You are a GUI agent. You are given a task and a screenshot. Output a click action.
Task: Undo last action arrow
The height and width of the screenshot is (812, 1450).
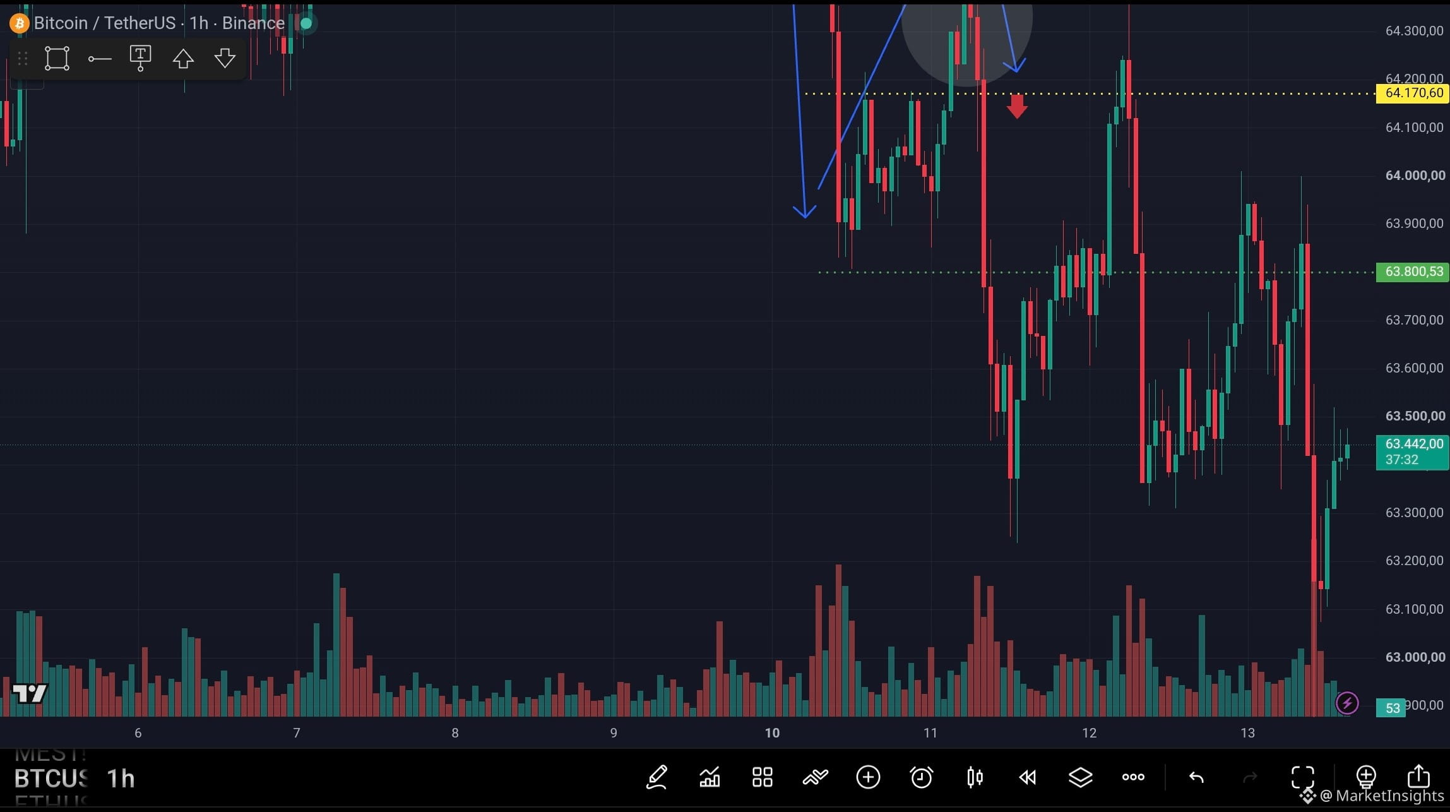(x=1196, y=777)
